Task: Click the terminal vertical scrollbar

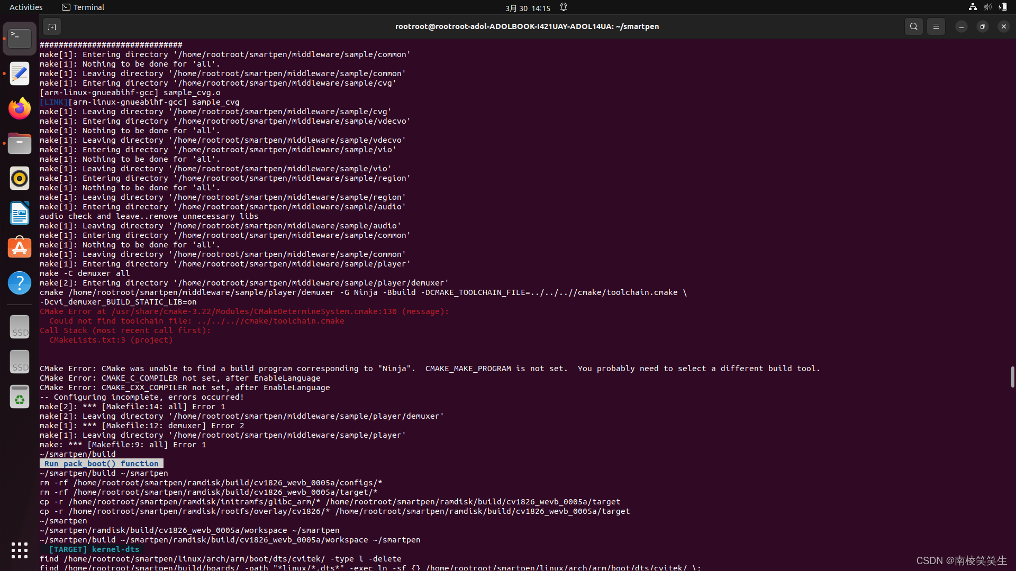Action: point(1012,377)
